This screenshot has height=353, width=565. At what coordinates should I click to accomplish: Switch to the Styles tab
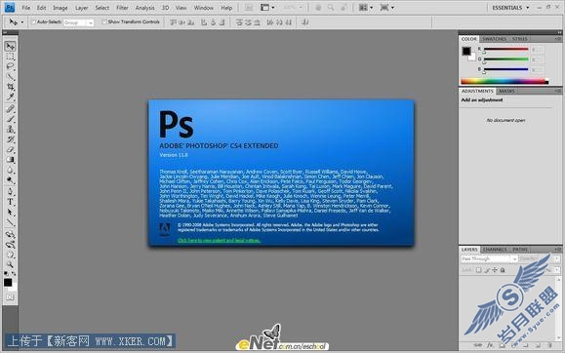[x=519, y=39]
